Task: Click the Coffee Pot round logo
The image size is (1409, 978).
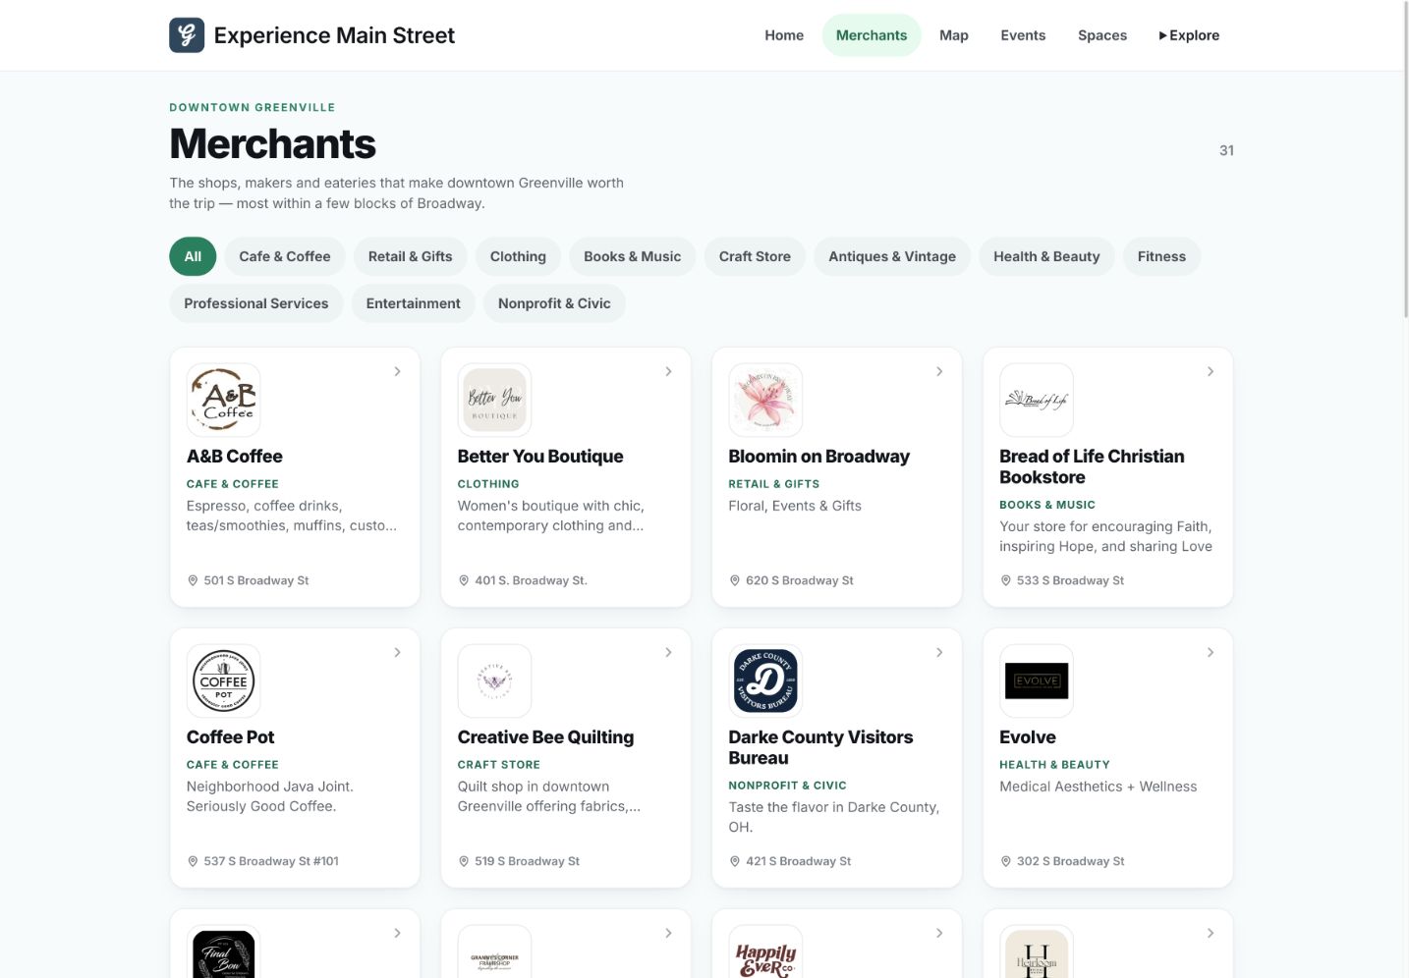Action: 224,680
